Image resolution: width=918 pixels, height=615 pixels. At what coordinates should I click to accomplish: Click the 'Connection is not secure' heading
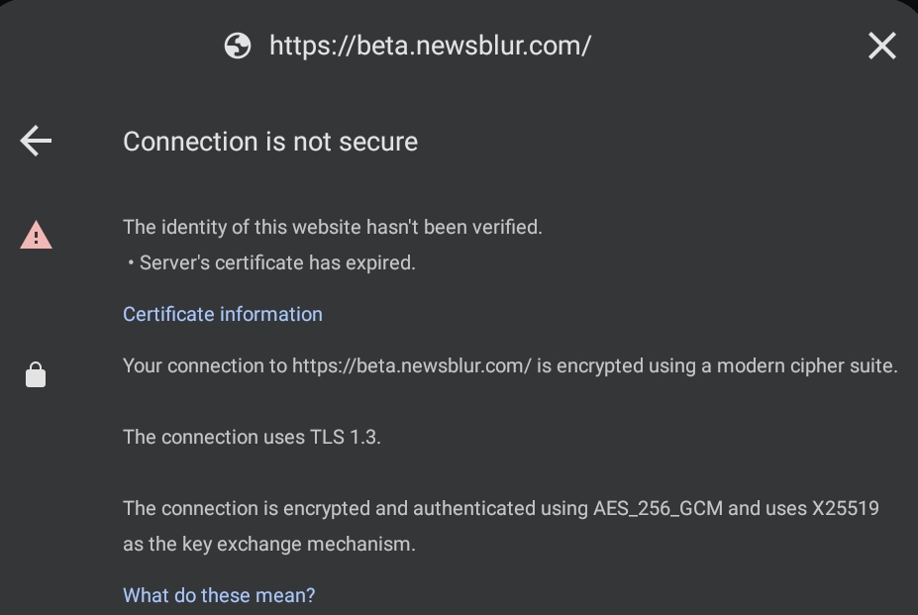tap(270, 142)
